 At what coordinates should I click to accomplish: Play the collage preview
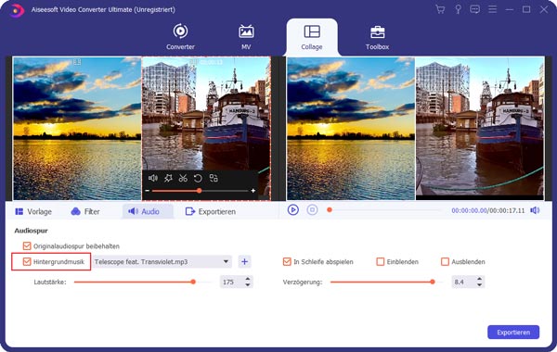click(x=293, y=210)
